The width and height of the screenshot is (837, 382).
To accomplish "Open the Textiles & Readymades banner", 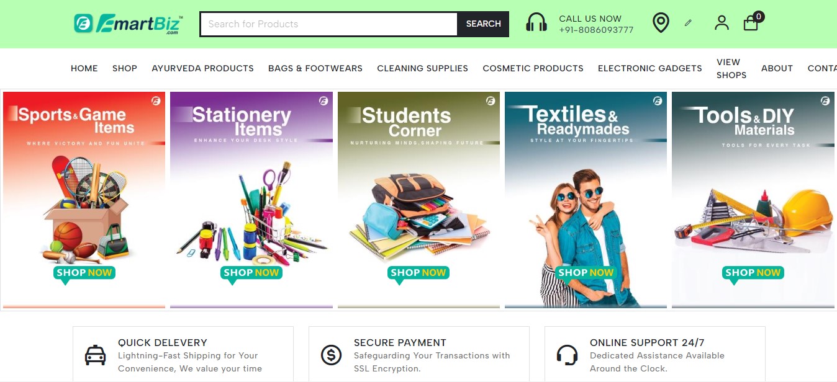I will click(x=586, y=200).
